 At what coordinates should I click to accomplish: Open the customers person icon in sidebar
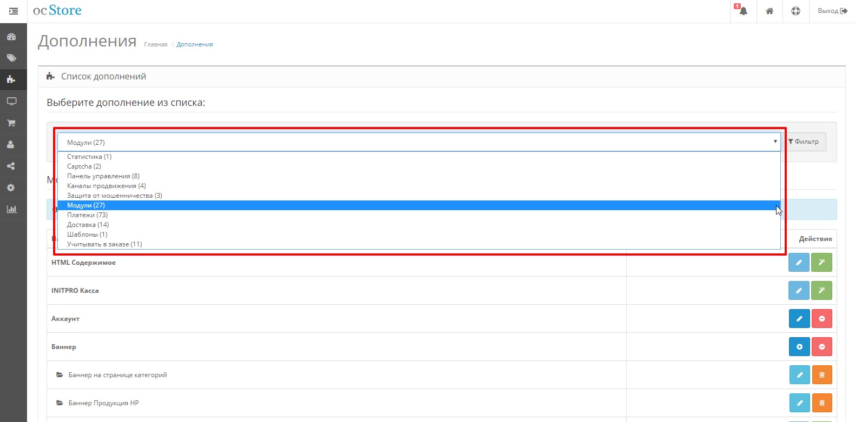coord(11,144)
